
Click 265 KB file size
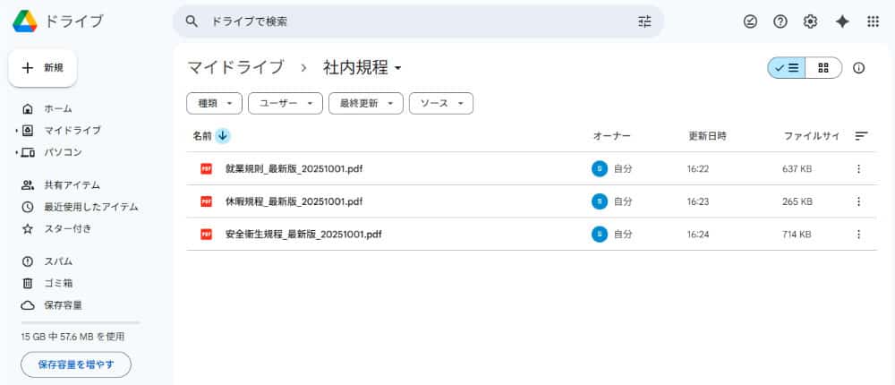click(x=797, y=201)
